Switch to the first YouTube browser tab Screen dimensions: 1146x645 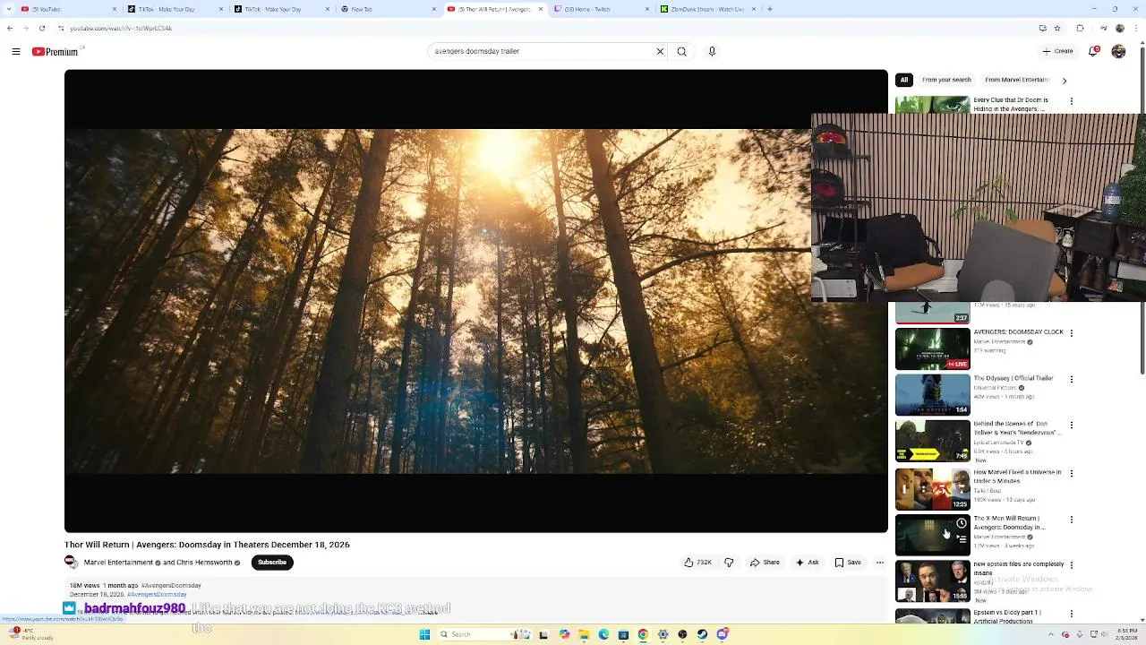[67, 9]
